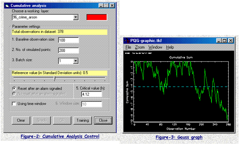Maximize the PQG-graphic window
Viewport: 239px width, 144px height.
point(224,41)
